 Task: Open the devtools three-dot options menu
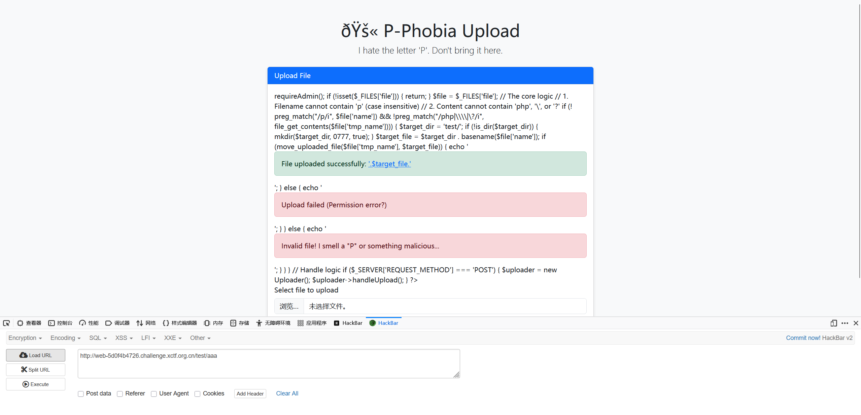click(845, 323)
